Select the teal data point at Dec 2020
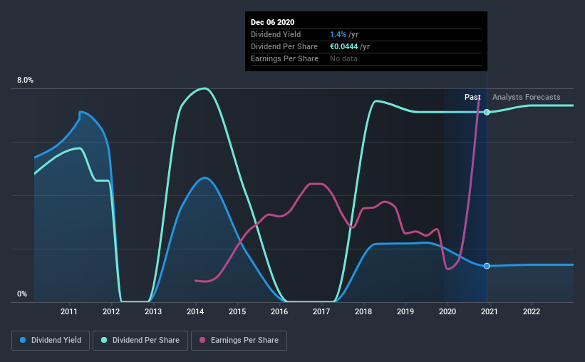This screenshot has width=585, height=362. point(487,112)
